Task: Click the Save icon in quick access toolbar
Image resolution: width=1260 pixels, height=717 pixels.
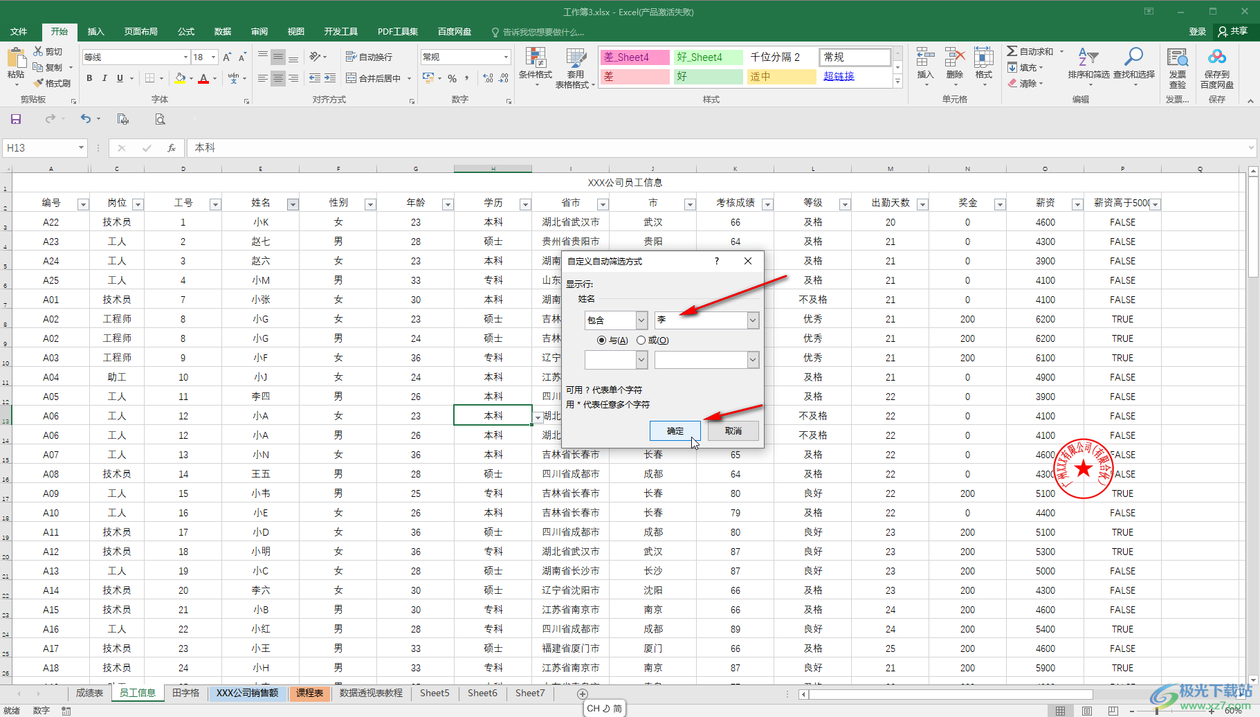Action: point(16,119)
